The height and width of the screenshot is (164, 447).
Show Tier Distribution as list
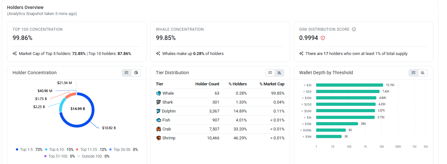270,73
